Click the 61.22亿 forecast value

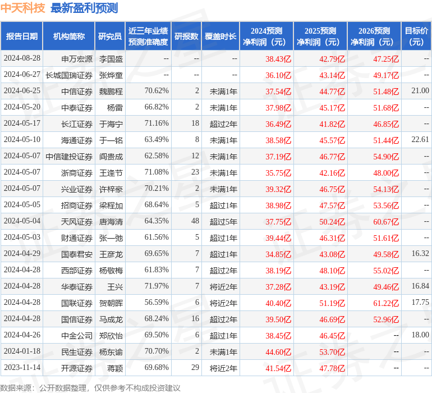tap(386, 303)
